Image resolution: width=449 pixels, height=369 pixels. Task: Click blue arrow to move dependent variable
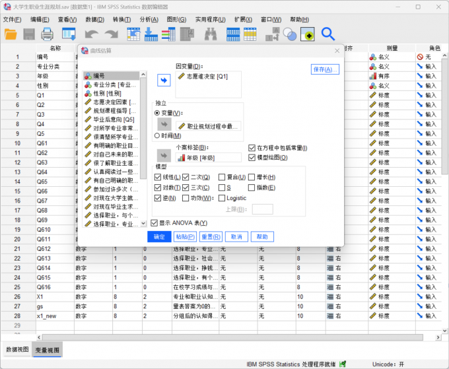pos(163,80)
